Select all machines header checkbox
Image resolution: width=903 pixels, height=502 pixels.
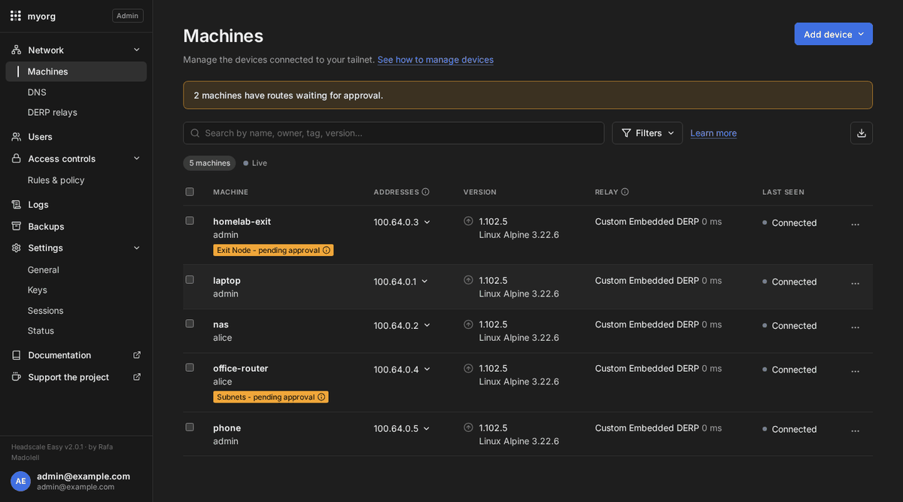pos(190,192)
